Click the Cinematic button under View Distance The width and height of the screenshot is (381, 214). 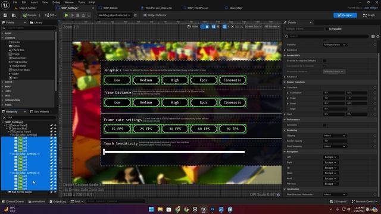pyautogui.click(x=232, y=102)
